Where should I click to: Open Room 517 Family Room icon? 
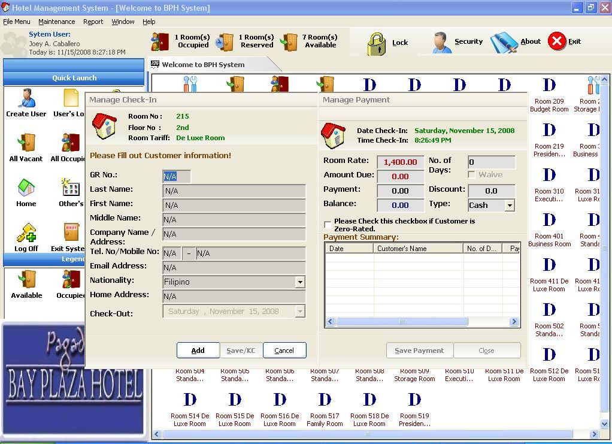(x=325, y=400)
